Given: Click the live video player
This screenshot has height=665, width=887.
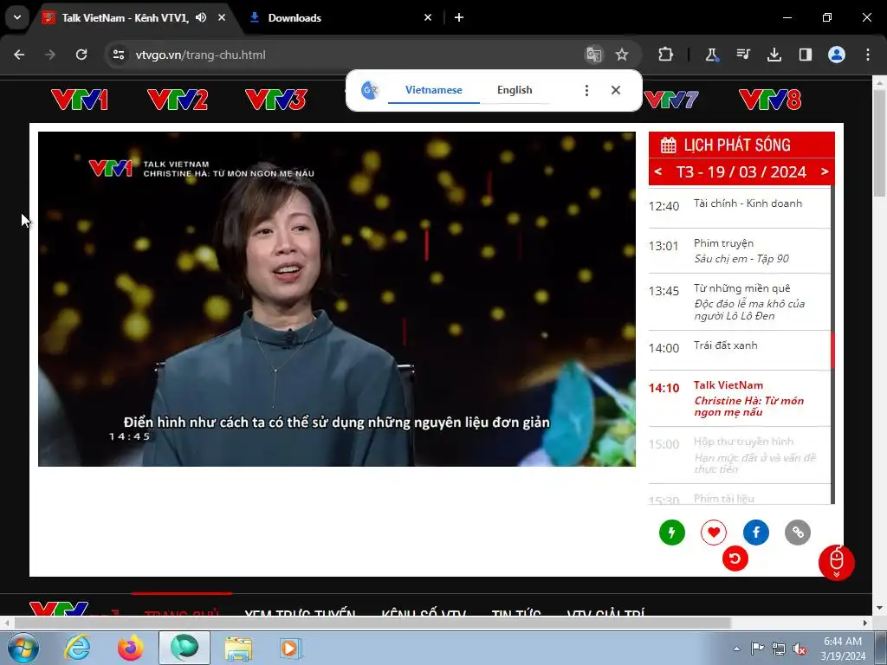Looking at the screenshot, I should click(x=337, y=299).
